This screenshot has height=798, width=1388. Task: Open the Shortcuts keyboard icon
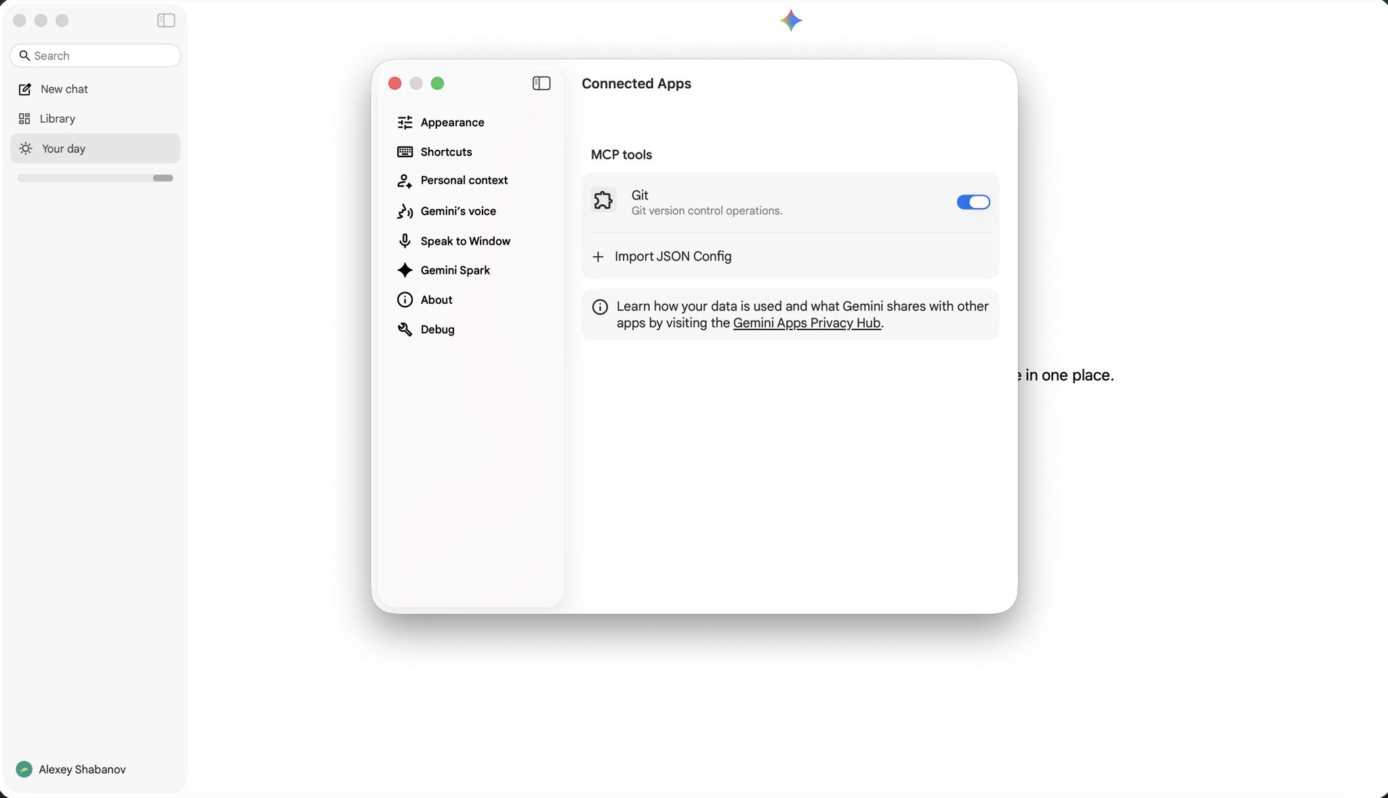(x=405, y=152)
